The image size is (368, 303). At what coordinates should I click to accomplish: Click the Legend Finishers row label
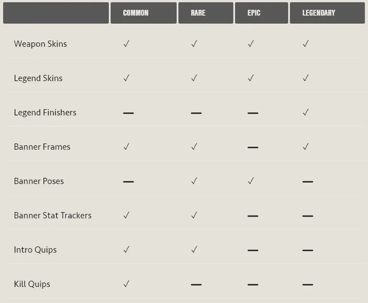[x=45, y=113]
